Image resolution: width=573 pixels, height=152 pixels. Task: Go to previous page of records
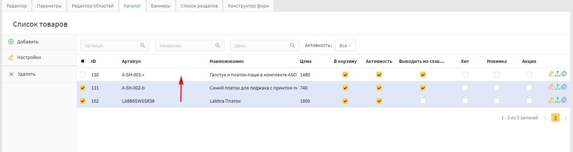coord(545,118)
